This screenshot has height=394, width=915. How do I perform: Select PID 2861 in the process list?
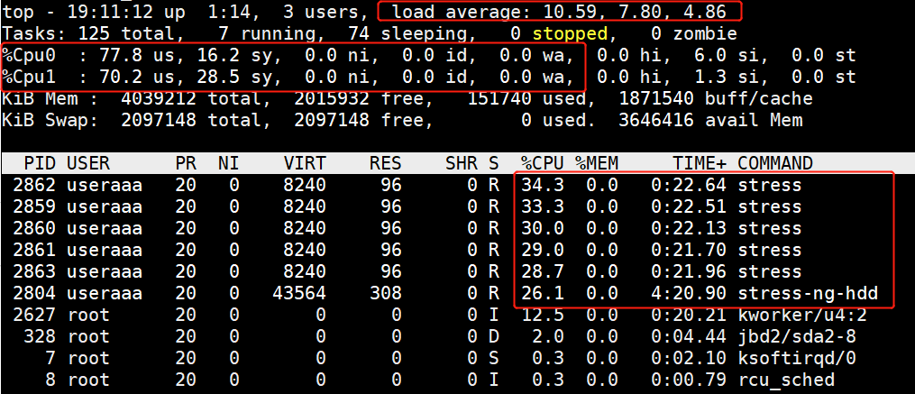pyautogui.click(x=34, y=250)
